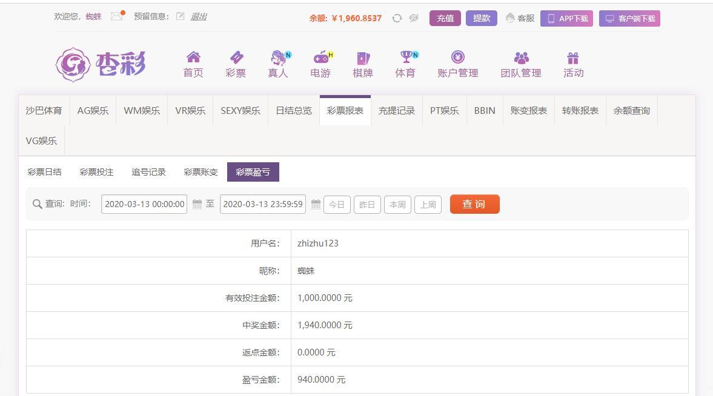Open the mail envelope icon
This screenshot has width=713, height=396.
coord(117,16)
